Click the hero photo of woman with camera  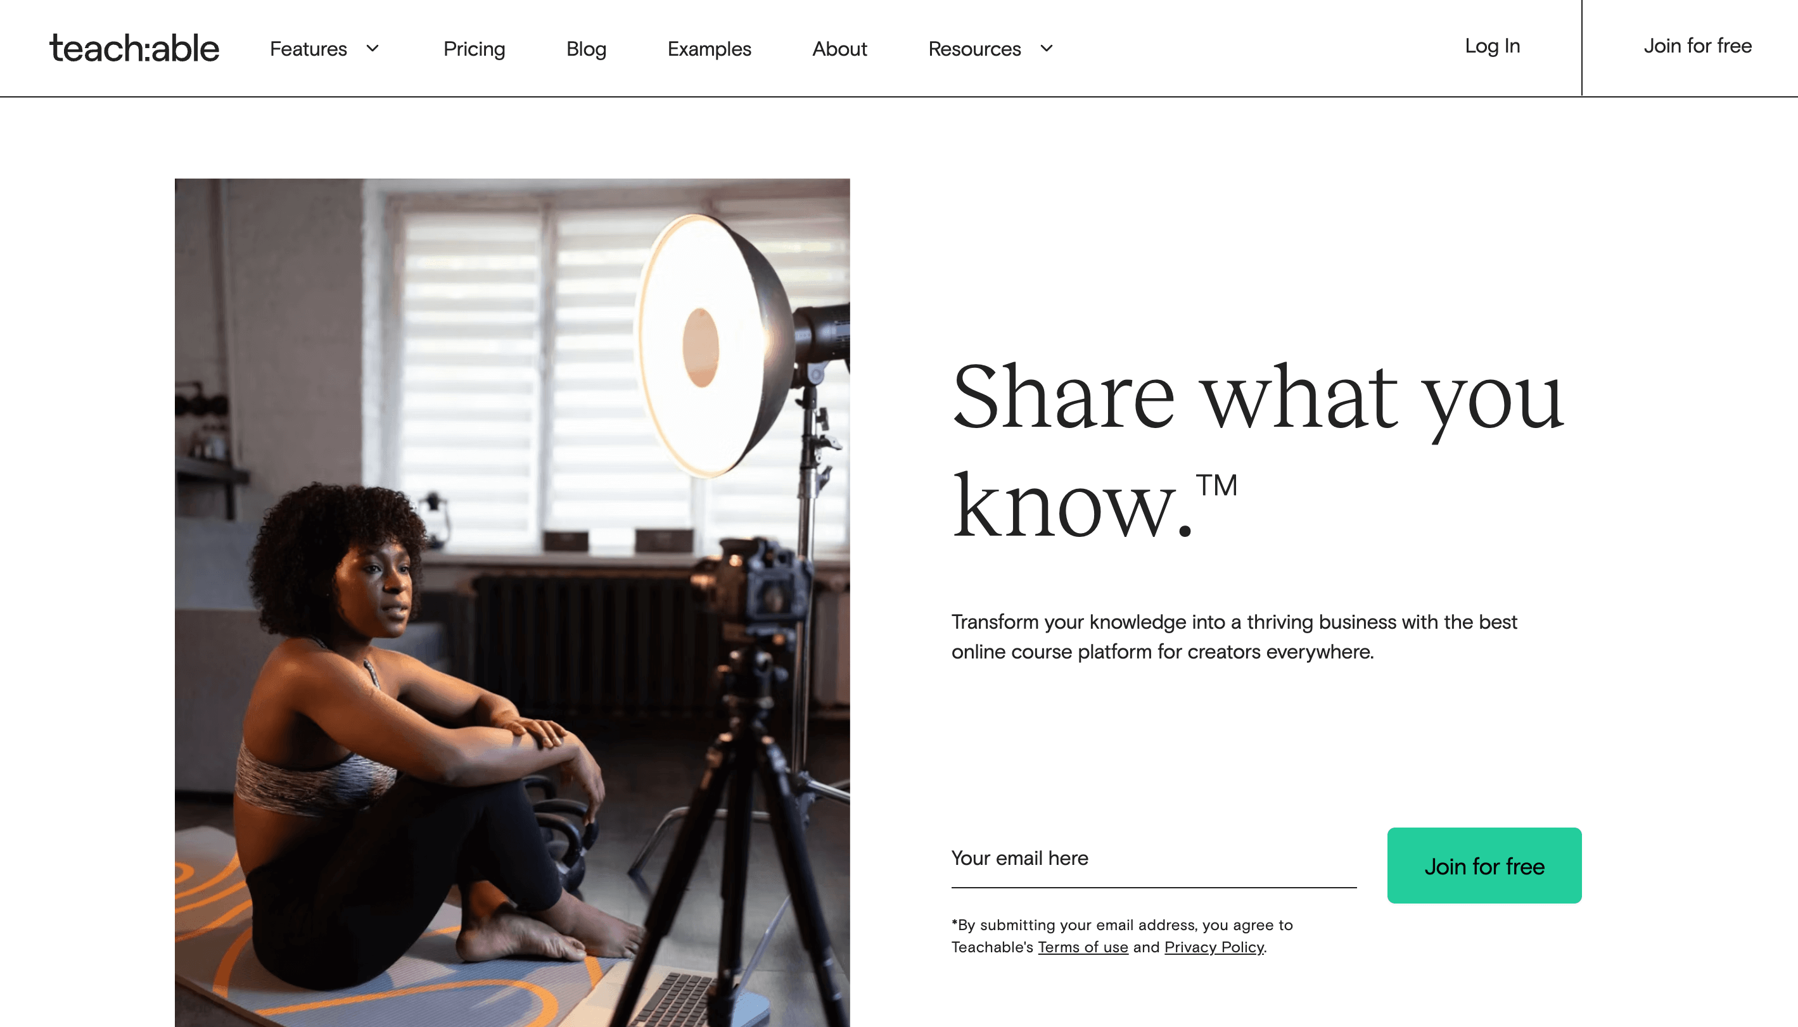pyautogui.click(x=513, y=602)
